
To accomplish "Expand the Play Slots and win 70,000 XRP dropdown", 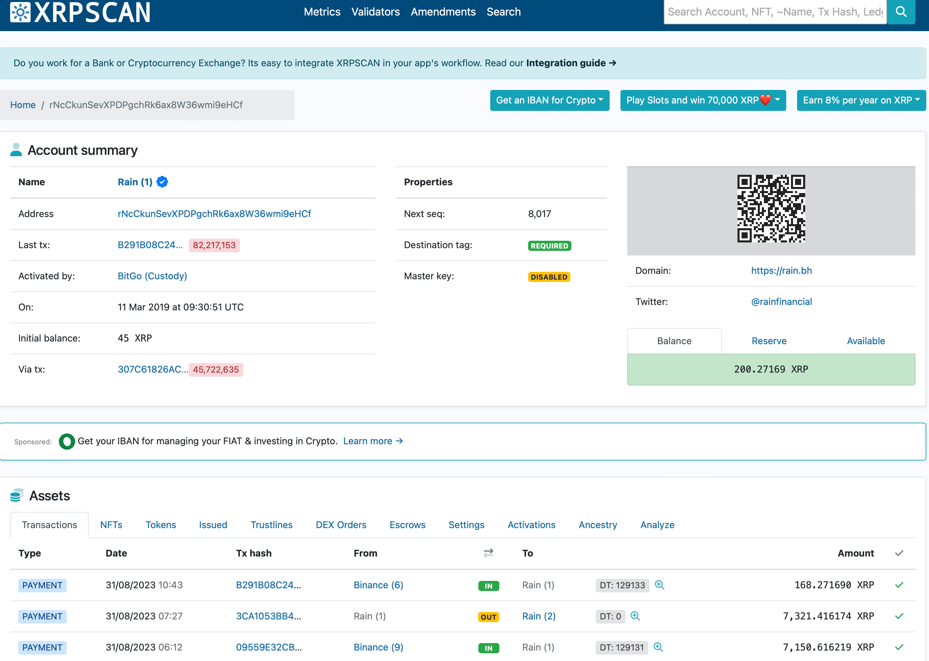I will pyautogui.click(x=703, y=100).
